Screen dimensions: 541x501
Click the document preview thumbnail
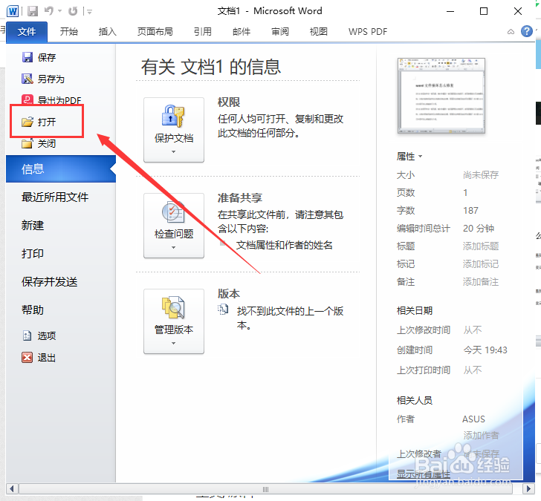click(441, 96)
